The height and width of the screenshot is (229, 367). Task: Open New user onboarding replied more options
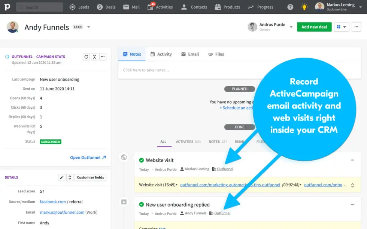tap(352, 204)
